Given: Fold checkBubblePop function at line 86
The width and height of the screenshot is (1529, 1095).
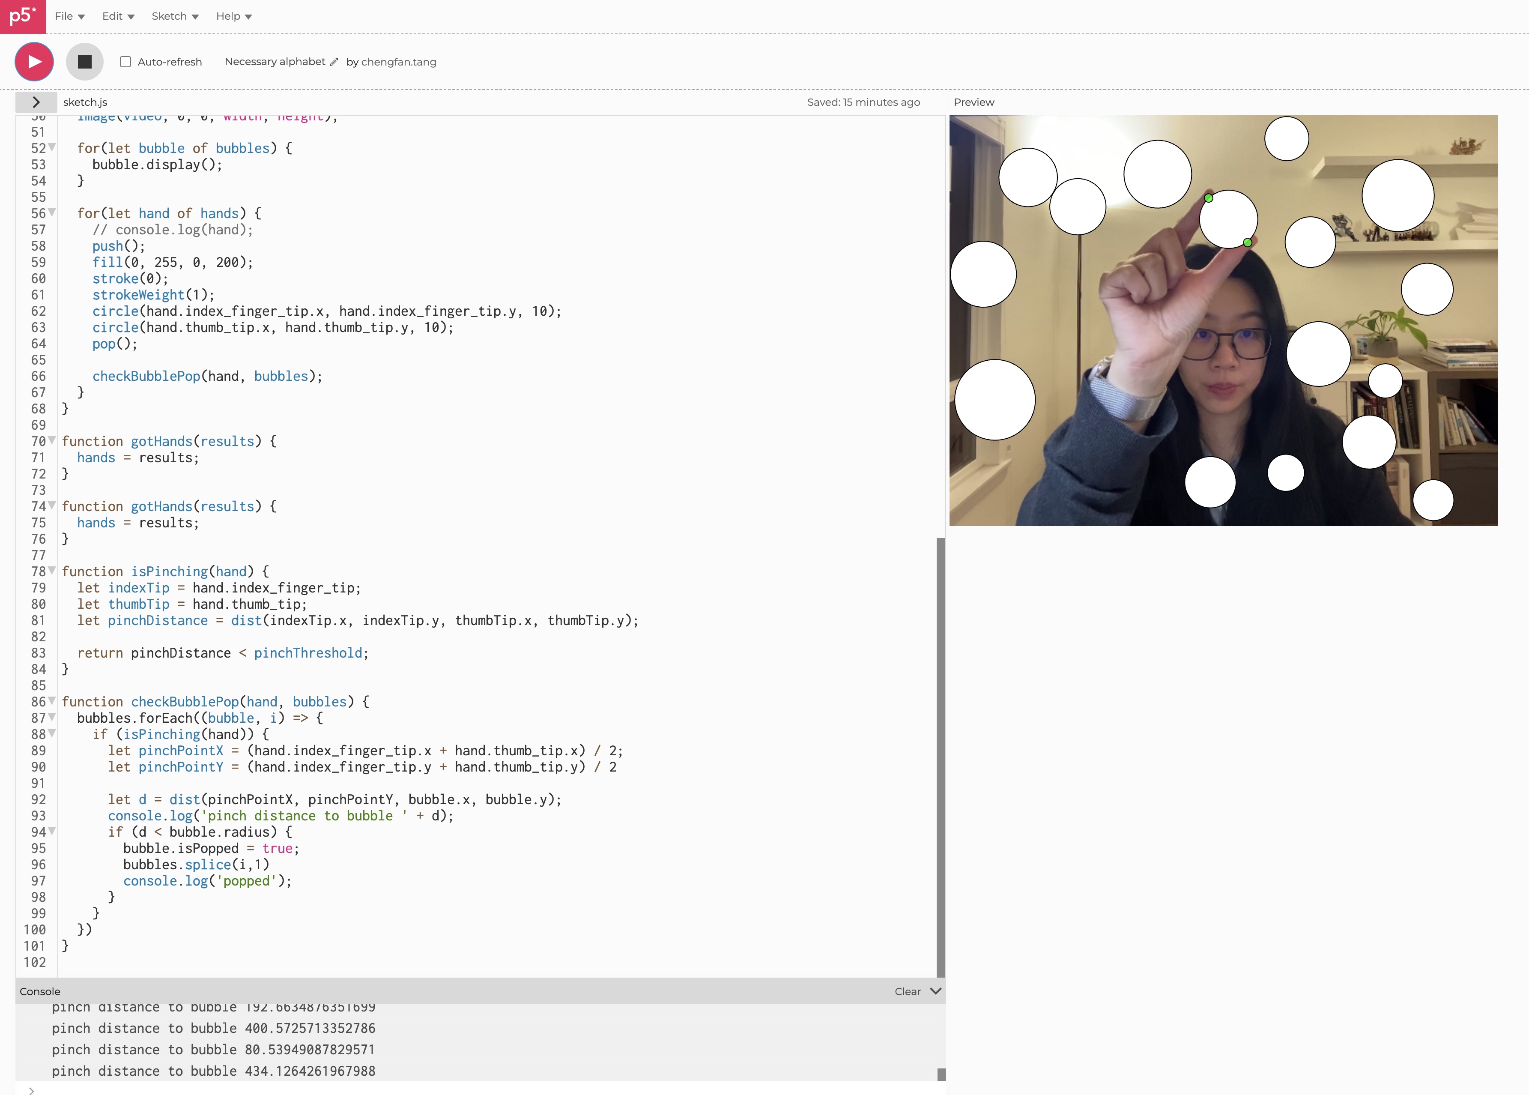Looking at the screenshot, I should 52,701.
